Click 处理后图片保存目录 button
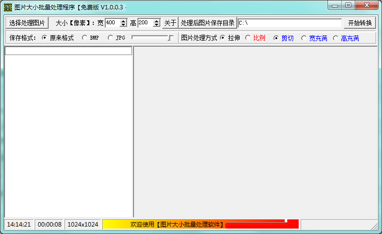This screenshot has width=382, height=234. (207, 23)
